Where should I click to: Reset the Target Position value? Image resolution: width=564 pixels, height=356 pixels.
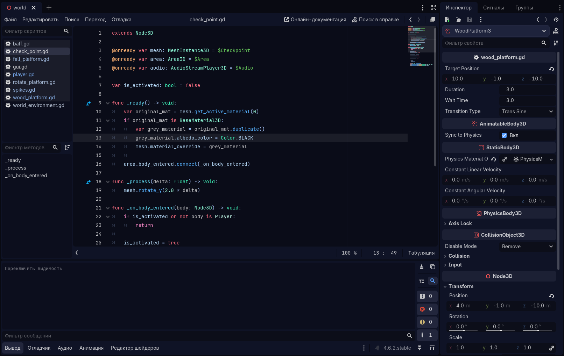tap(551, 69)
